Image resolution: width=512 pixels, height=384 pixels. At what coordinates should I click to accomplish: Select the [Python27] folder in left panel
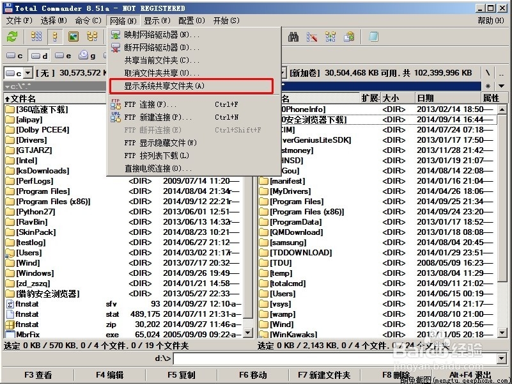point(36,212)
